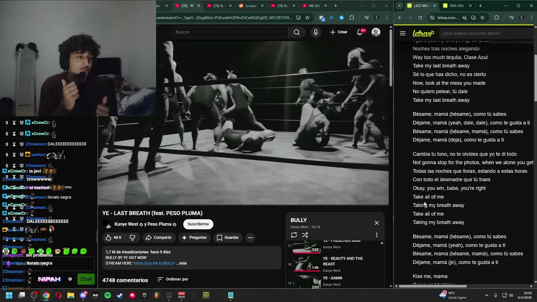Screen dimensions: 537x302
Task: Show hidden system tray icons
Action: pyautogui.click(x=487, y=295)
